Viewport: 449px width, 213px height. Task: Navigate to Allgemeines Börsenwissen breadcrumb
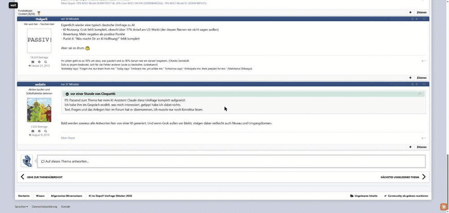point(66,196)
